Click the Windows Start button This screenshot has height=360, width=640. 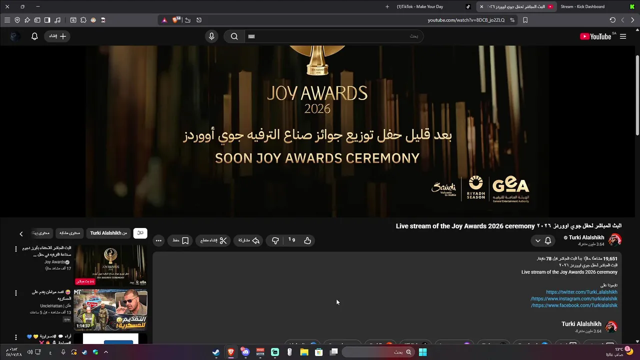(422, 352)
